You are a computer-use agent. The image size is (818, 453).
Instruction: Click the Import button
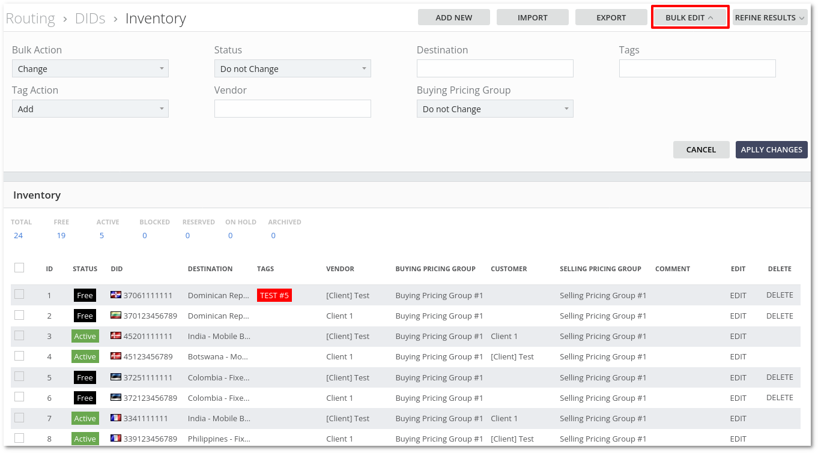[532, 17]
